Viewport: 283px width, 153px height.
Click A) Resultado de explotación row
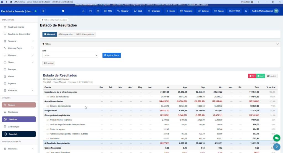click(160, 143)
